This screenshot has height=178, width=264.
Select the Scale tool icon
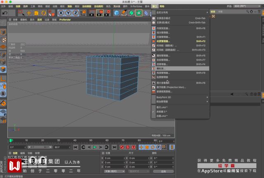(x=36, y=13)
